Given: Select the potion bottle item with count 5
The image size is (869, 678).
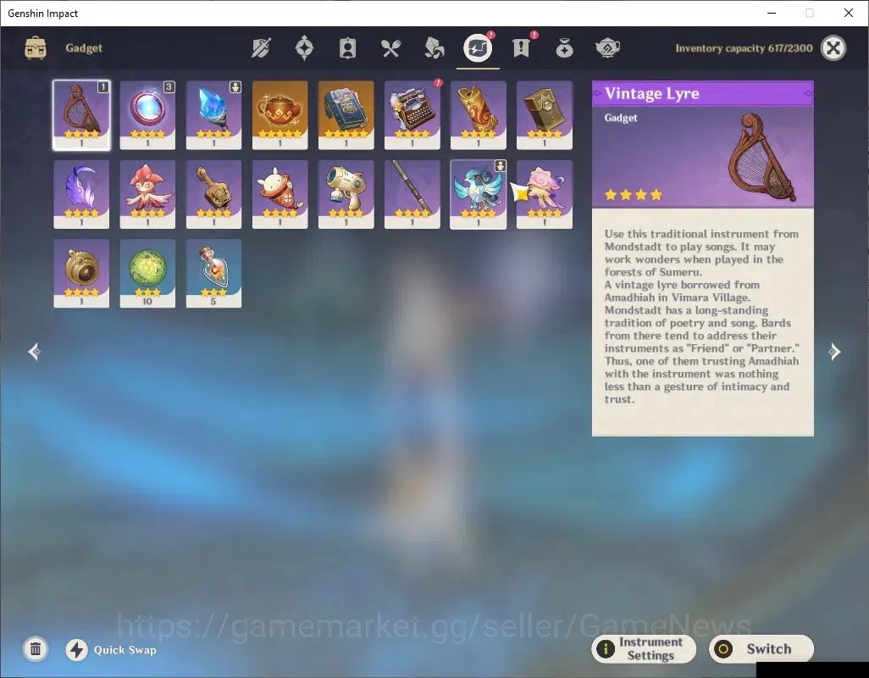Looking at the screenshot, I should (x=213, y=273).
